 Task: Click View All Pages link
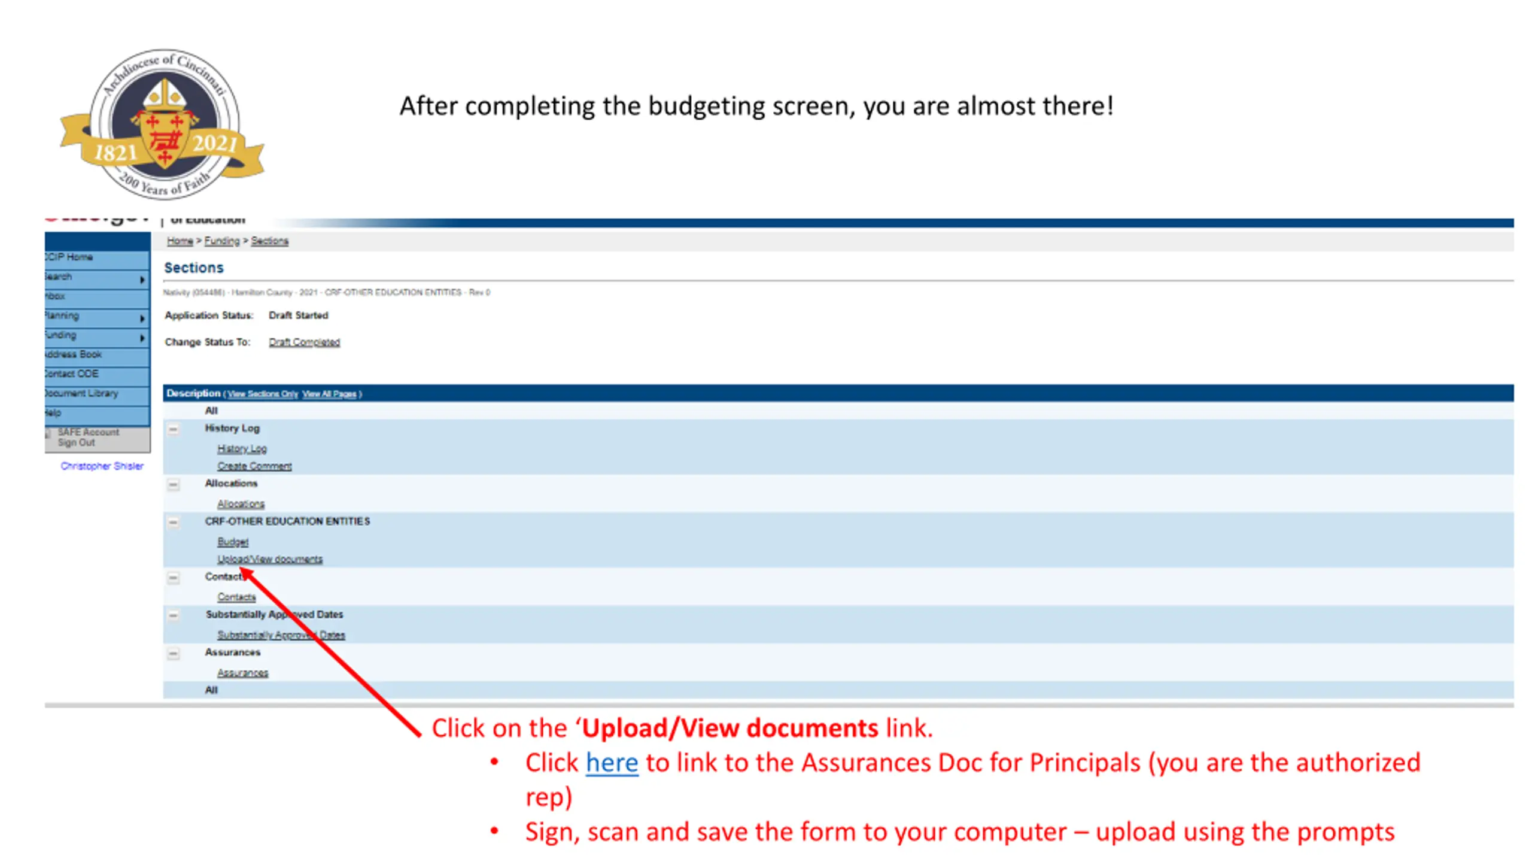(x=329, y=394)
